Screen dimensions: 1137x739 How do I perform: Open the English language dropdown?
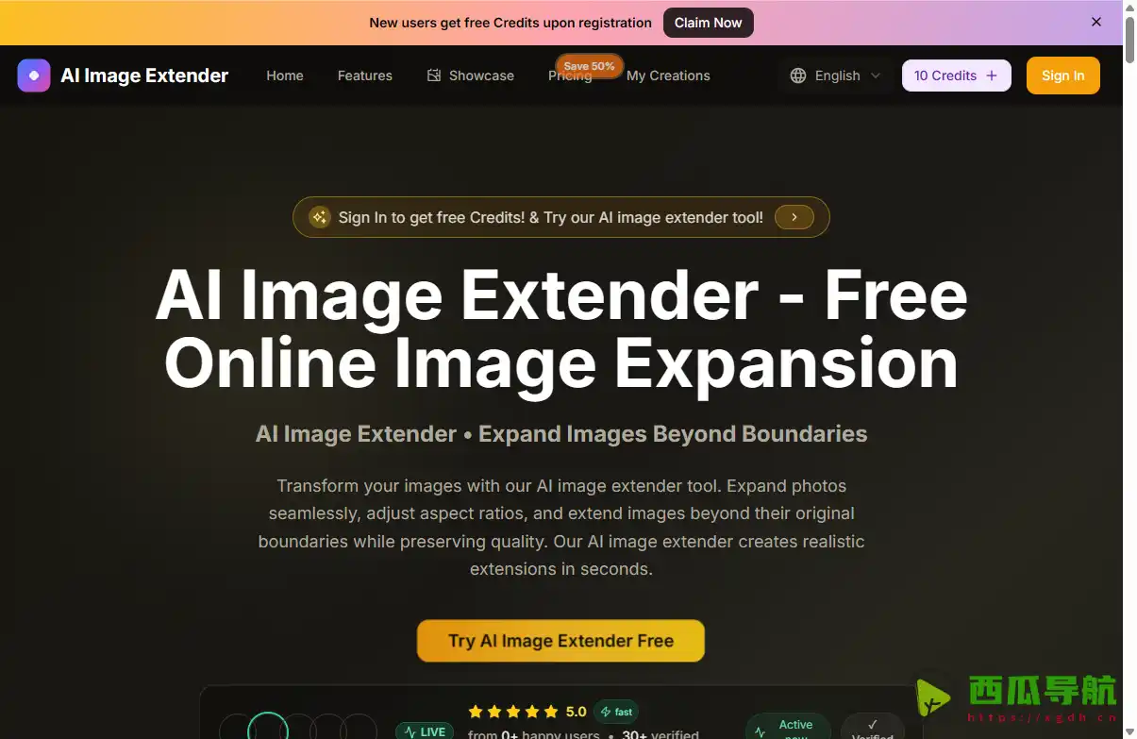pos(837,76)
